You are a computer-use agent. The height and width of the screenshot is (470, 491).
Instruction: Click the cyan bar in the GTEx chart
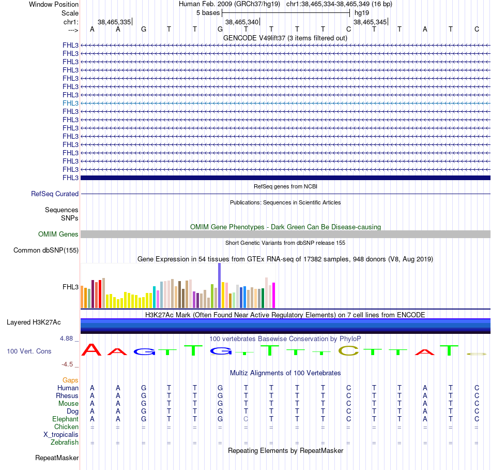click(x=154, y=297)
